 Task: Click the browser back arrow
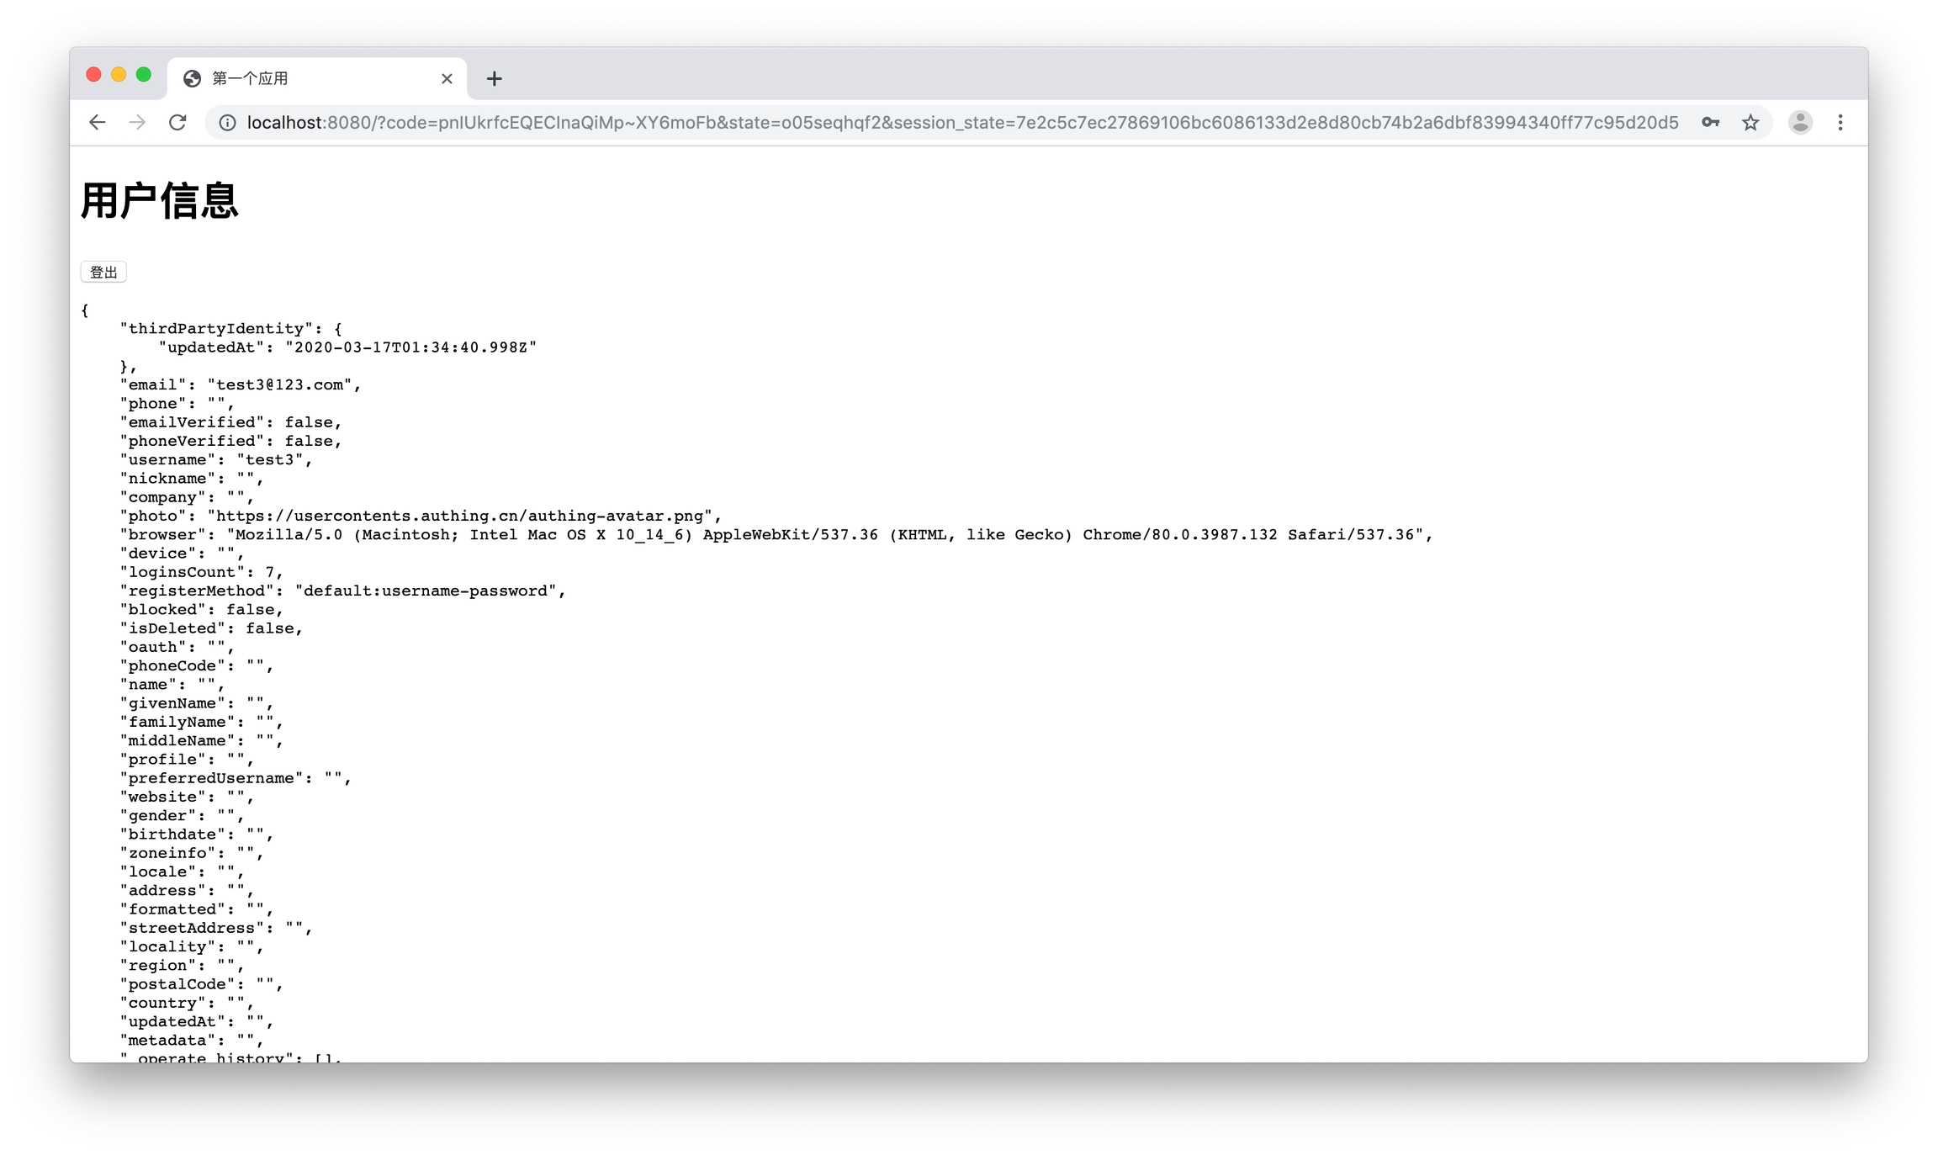tap(98, 123)
